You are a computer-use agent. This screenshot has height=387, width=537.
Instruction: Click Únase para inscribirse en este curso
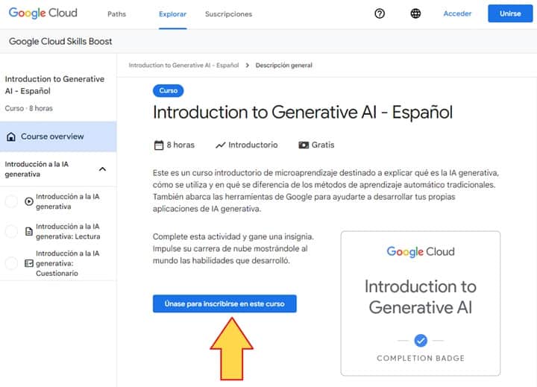(x=224, y=303)
